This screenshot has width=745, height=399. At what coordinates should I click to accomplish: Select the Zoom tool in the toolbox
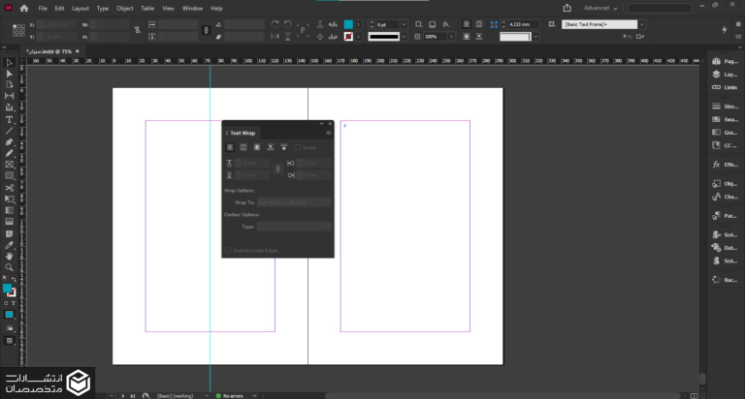[9, 266]
